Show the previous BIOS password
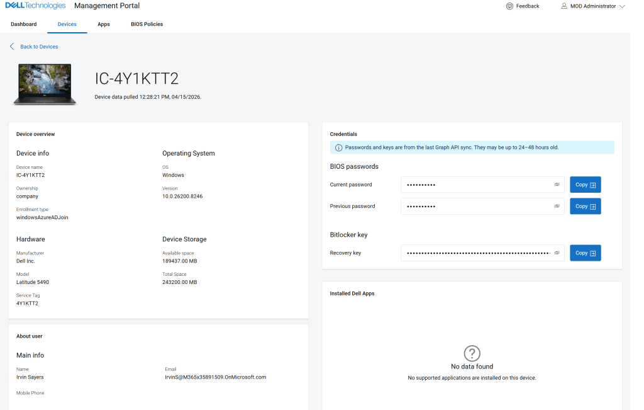Viewport: 644px width, 410px height. (x=557, y=207)
